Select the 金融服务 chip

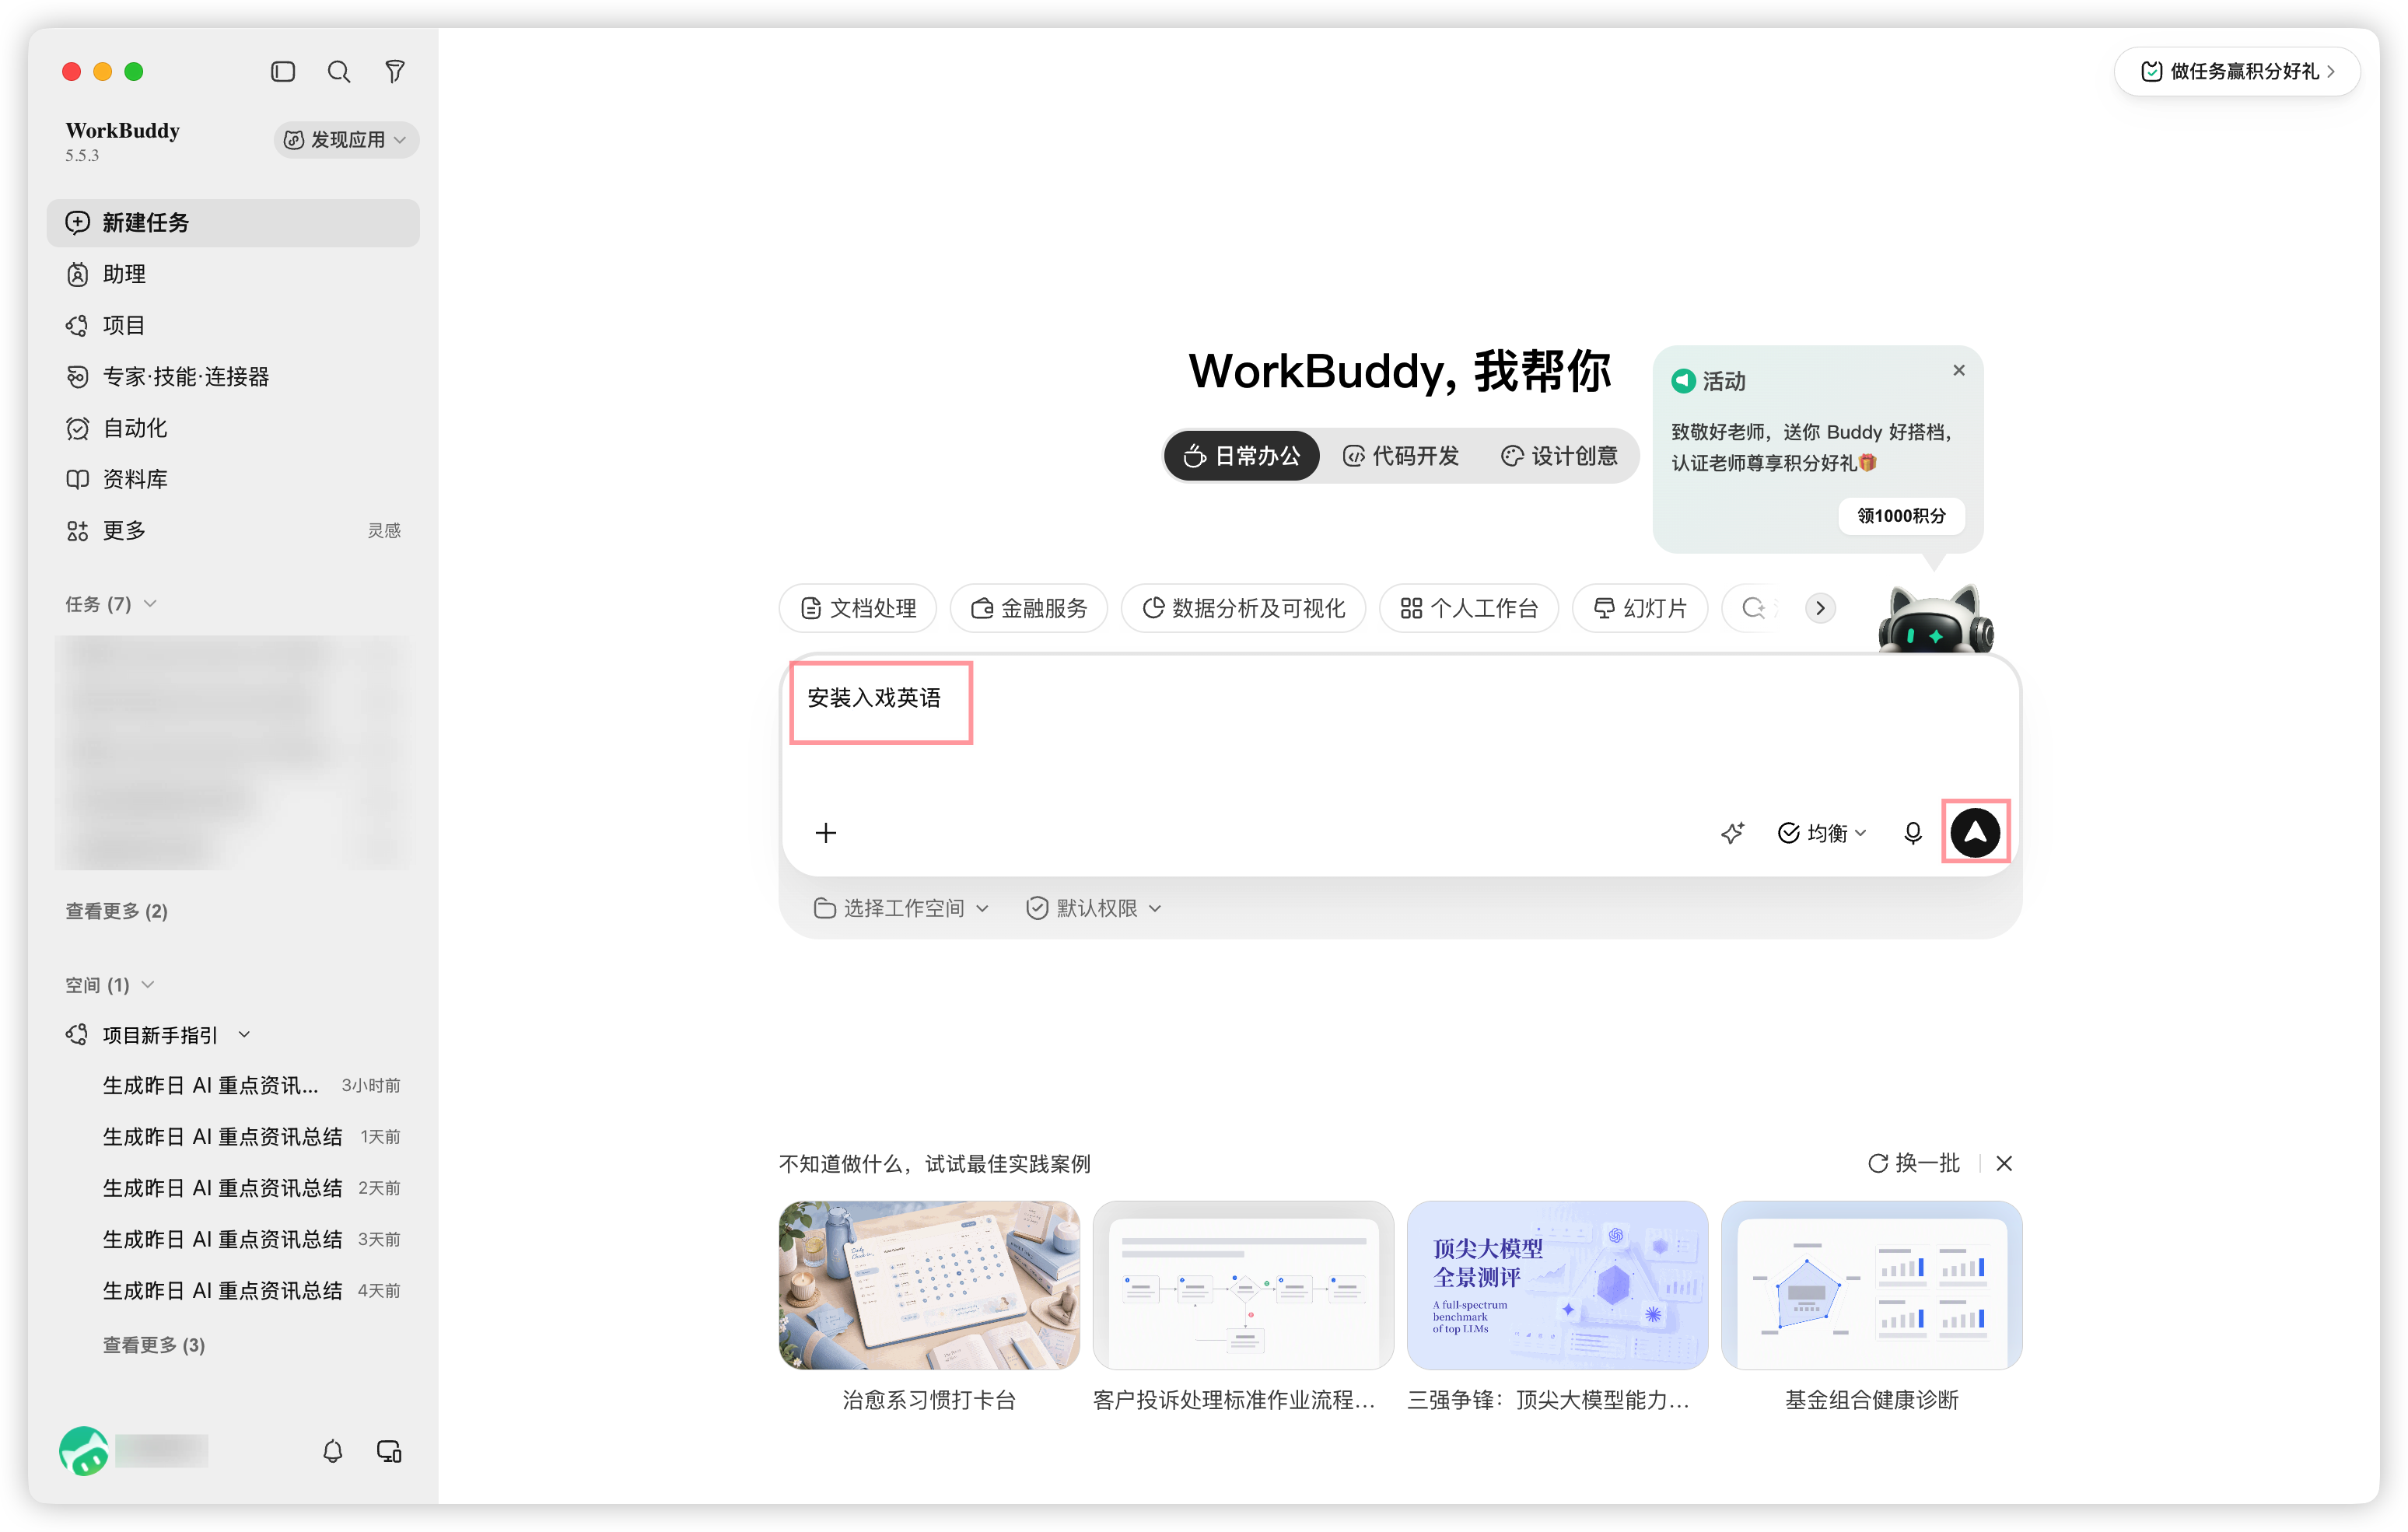1029,608
